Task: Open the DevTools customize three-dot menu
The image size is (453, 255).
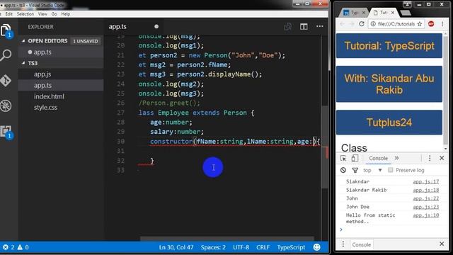Action: point(430,158)
